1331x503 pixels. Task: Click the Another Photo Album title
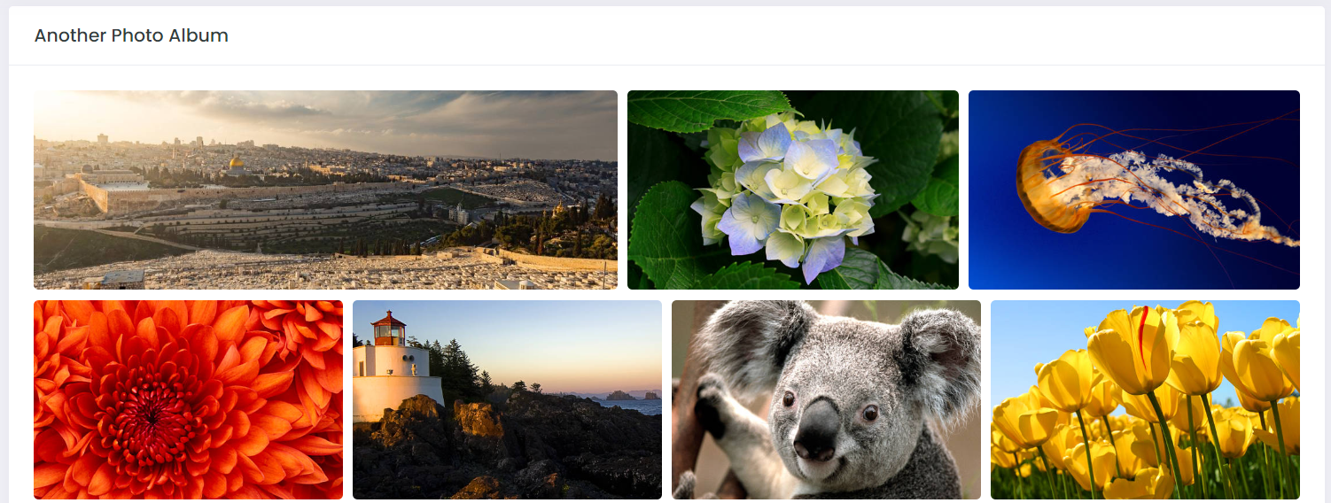click(x=131, y=35)
